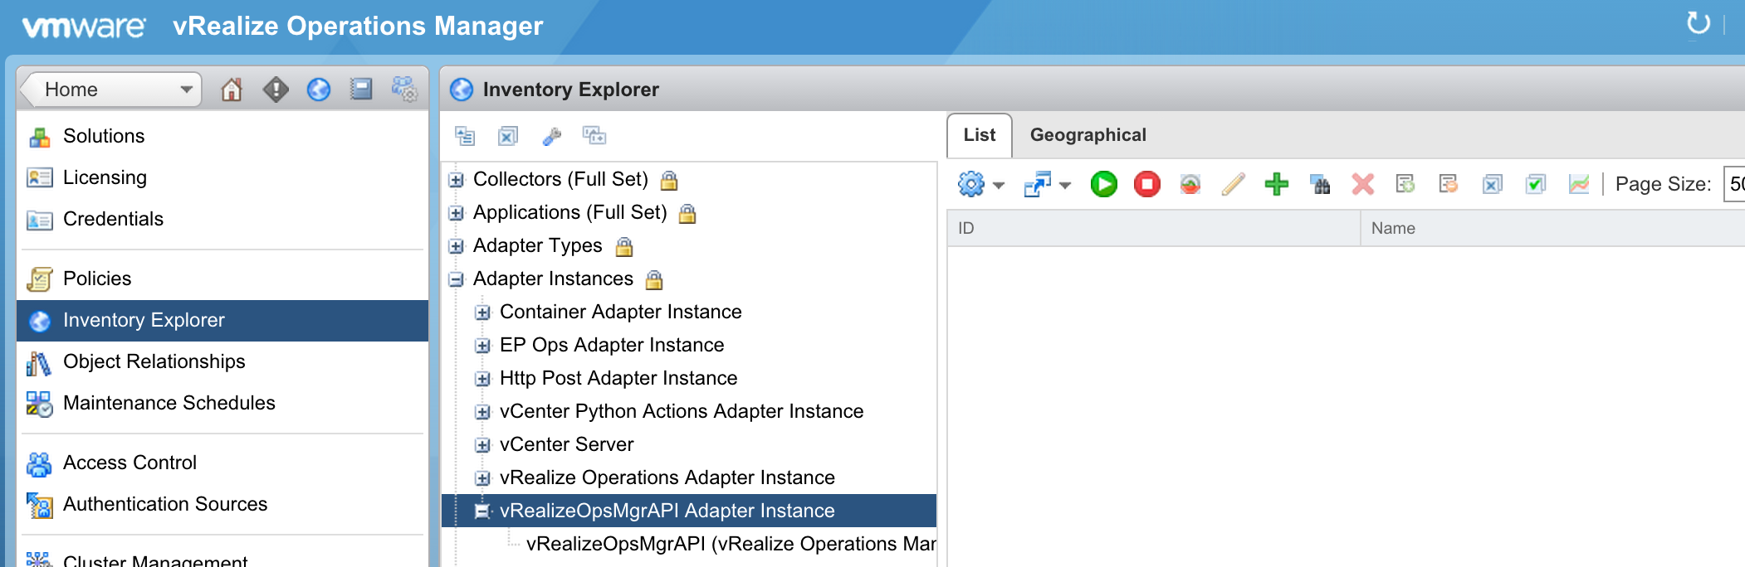Click the refresh icon in top banner
Viewport: 1745px width, 567px height.
pyautogui.click(x=1698, y=23)
